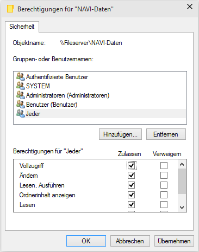Toggle Ordnerinhalt anzeigen allow checkbox
Image resolution: width=199 pixels, height=252 pixels.
pos(131,195)
